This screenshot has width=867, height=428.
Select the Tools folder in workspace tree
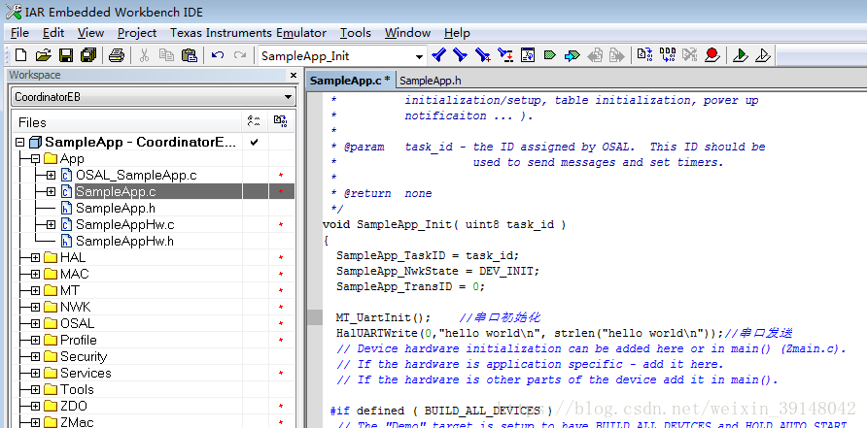pos(77,390)
